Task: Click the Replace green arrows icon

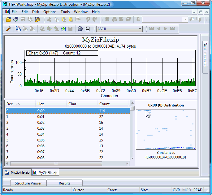Action: [x=128, y=19]
